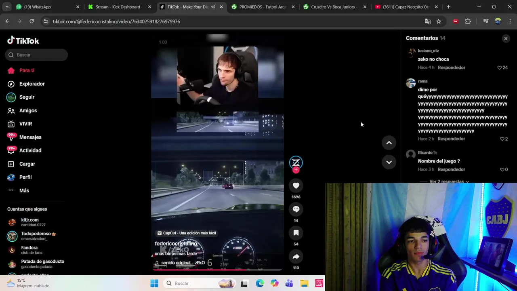
Task: Open federicocristalino username on the video
Action: [x=176, y=244]
